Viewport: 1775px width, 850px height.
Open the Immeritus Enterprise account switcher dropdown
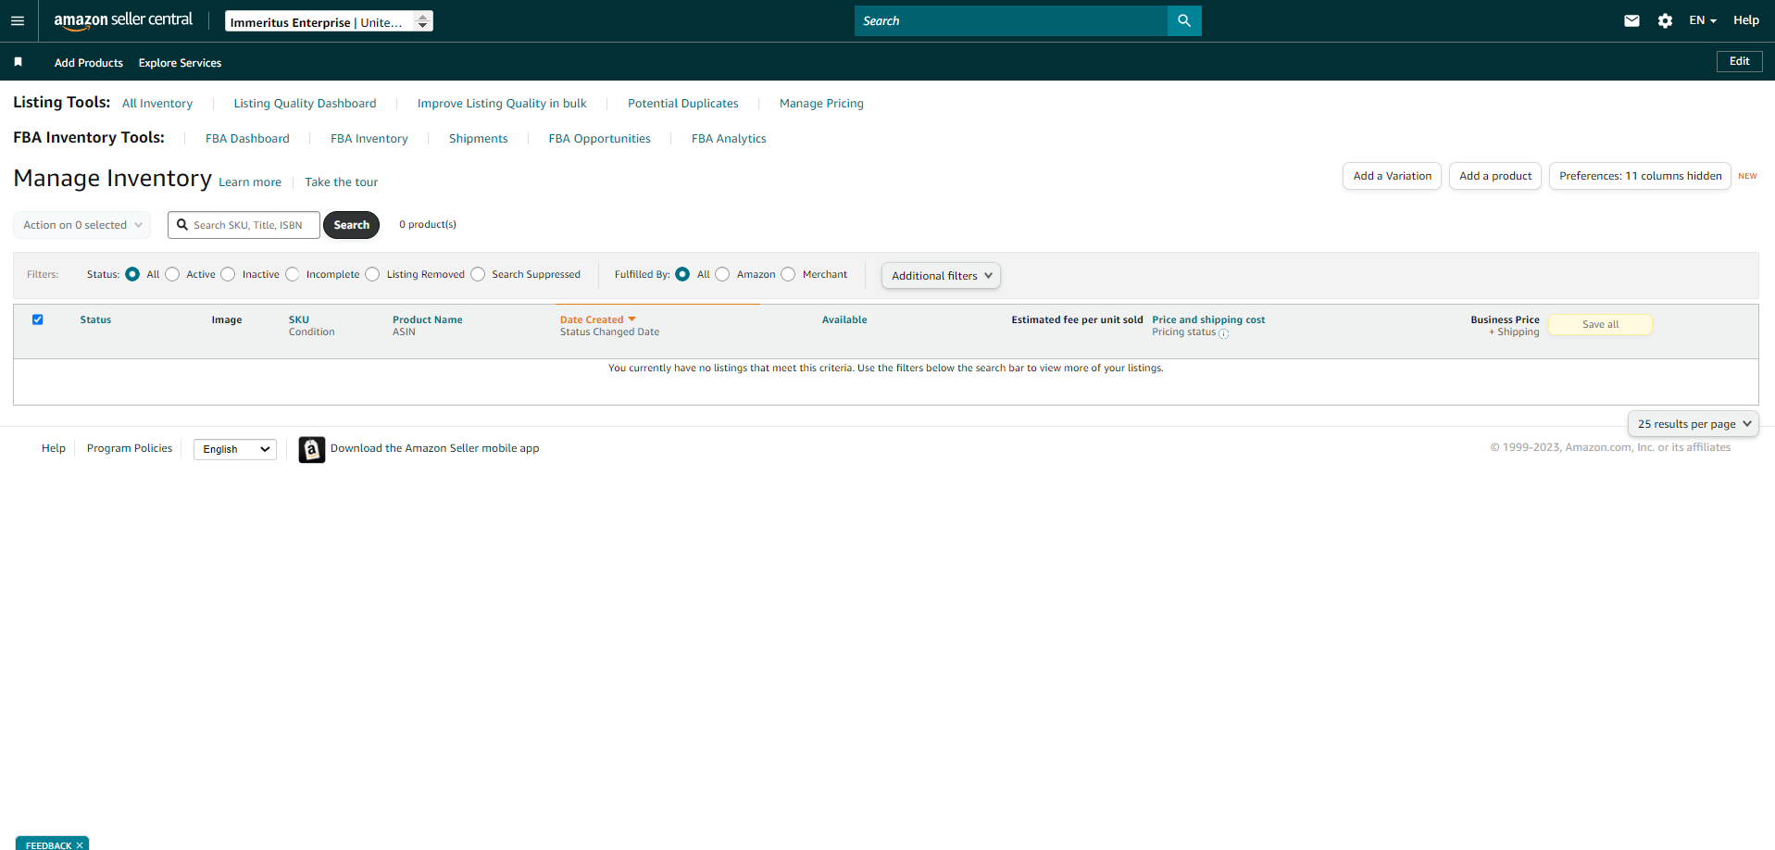tap(329, 21)
